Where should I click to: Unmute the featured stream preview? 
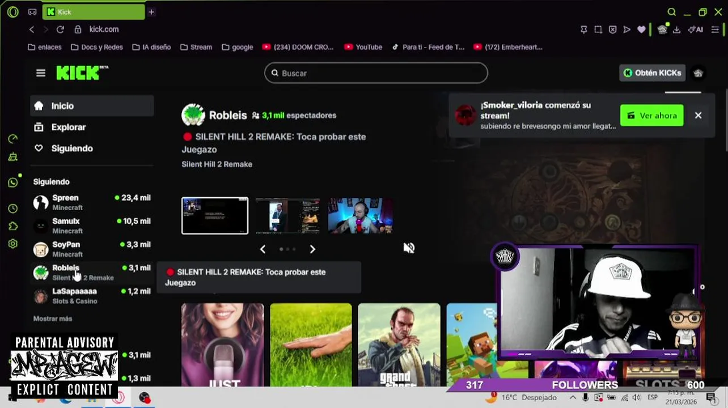[409, 248]
